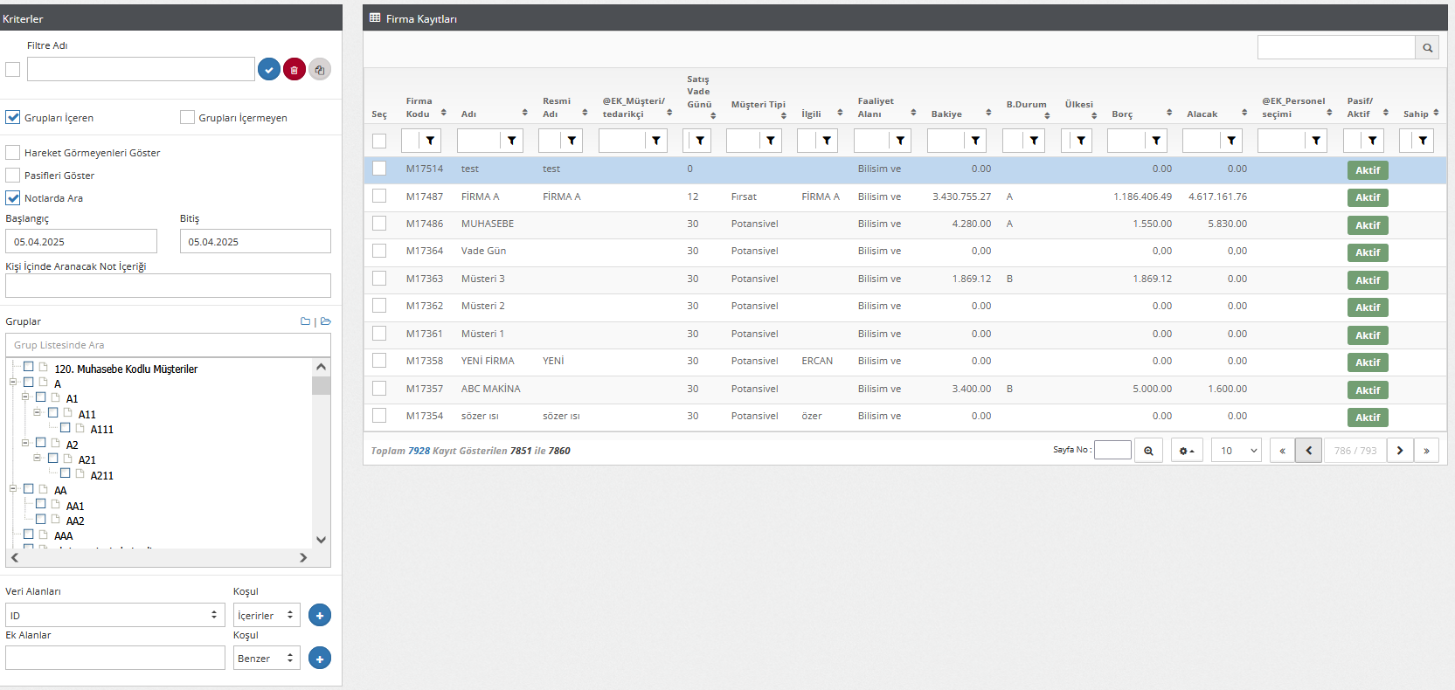Open the gear settings dropdown in pager
Screen dimensions: 1455x690
coord(1187,451)
